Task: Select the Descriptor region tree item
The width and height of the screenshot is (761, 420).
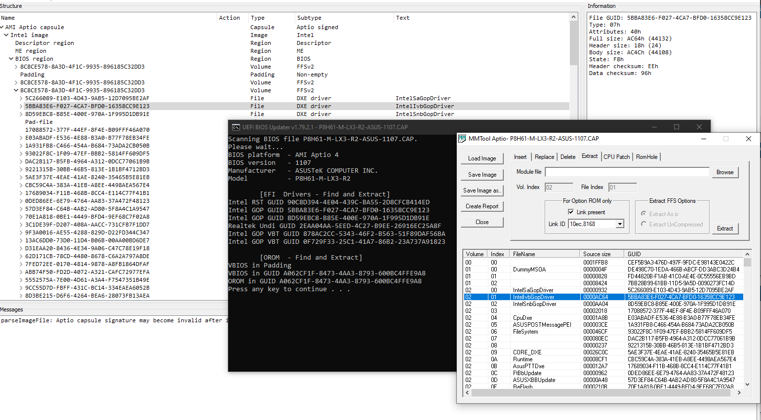Action: pyautogui.click(x=44, y=43)
